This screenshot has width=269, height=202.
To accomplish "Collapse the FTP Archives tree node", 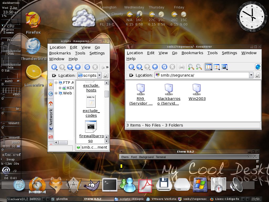I will (56, 83).
